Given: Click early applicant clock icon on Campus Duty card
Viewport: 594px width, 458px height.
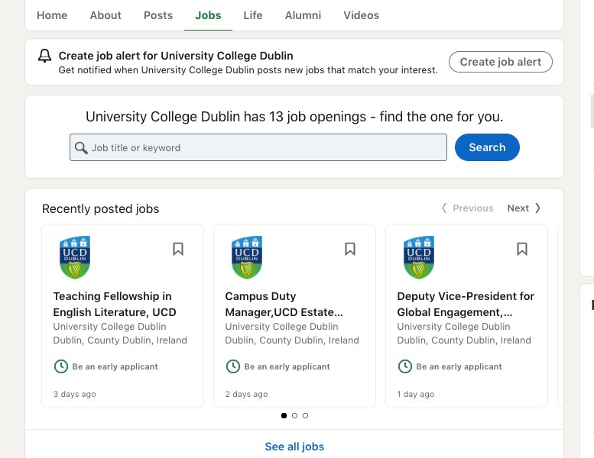Looking at the screenshot, I should (233, 366).
